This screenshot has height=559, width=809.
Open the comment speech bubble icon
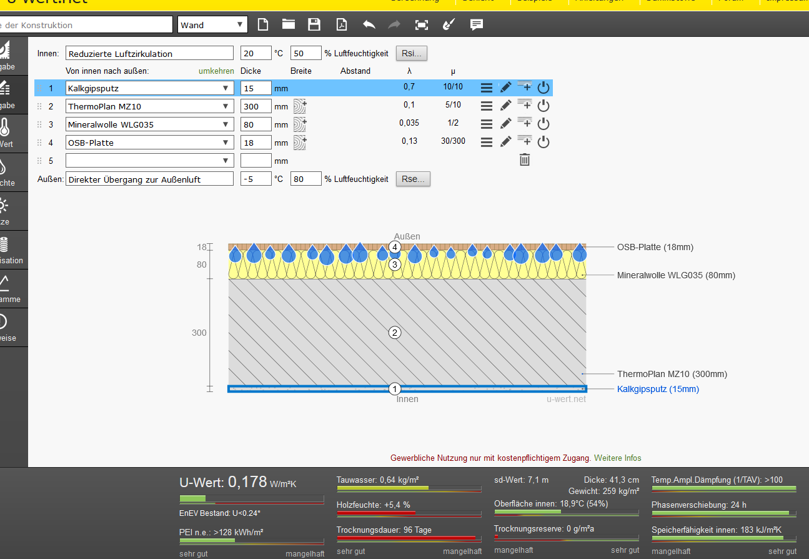pos(477,25)
